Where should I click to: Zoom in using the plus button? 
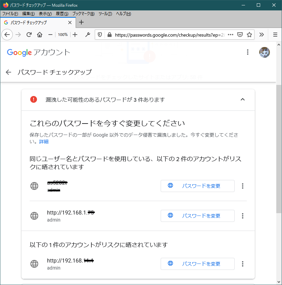click(x=75, y=35)
